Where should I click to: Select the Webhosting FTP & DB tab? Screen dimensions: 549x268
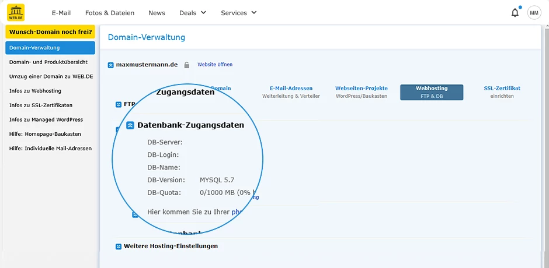432,92
